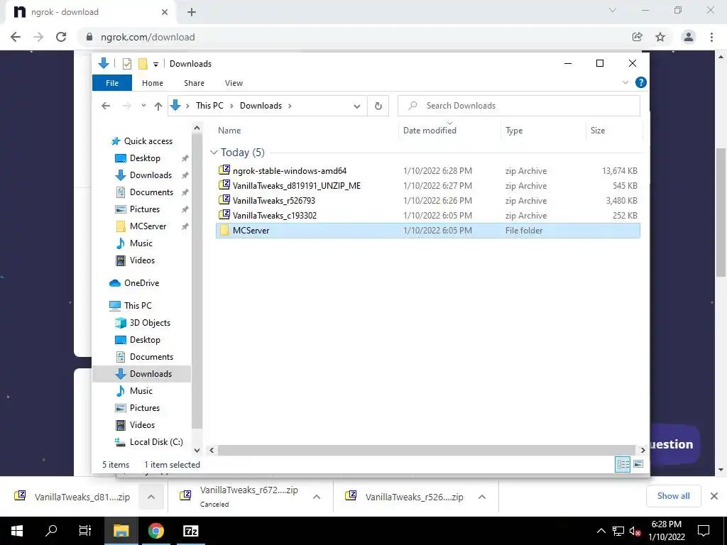Open the address bar history dropdown
Viewport: 727px width, 545px height.
356,106
